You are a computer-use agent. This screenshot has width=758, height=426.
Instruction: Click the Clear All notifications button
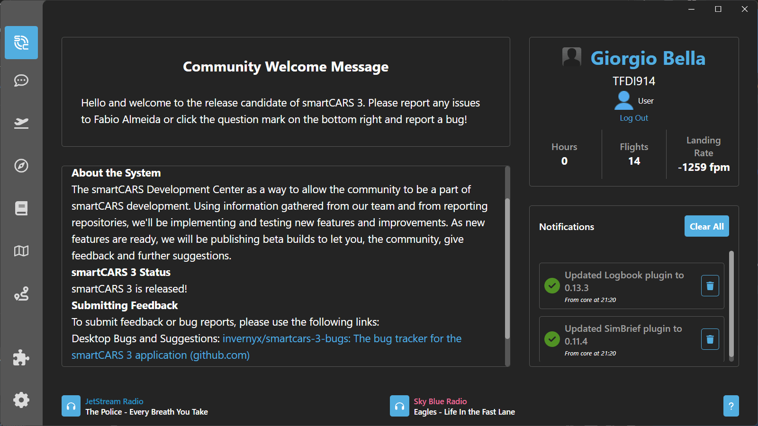706,226
